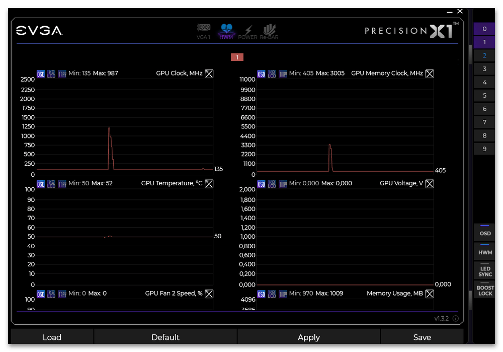Toggle OSD icon for GPU Clock graph
The image size is (503, 352).
(x=41, y=74)
